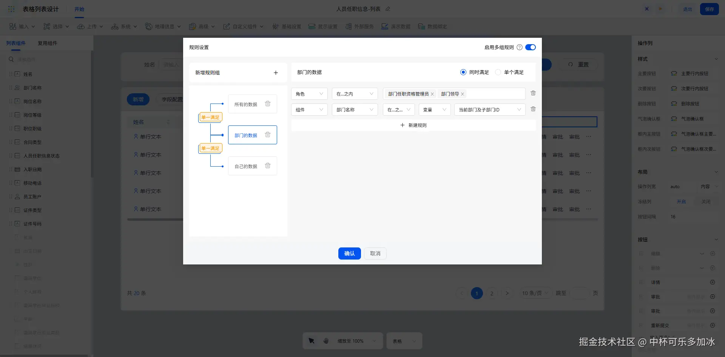
Task: Add a rule with 新建规则
Action: [413, 125]
